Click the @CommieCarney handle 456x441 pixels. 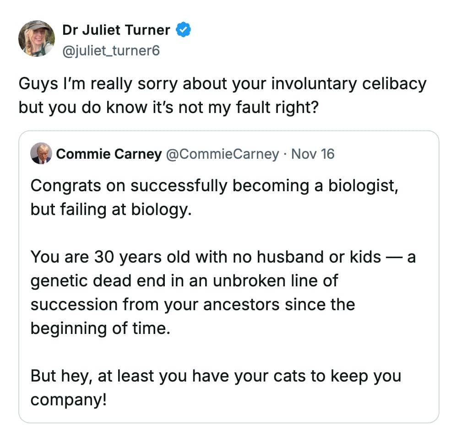tap(222, 154)
